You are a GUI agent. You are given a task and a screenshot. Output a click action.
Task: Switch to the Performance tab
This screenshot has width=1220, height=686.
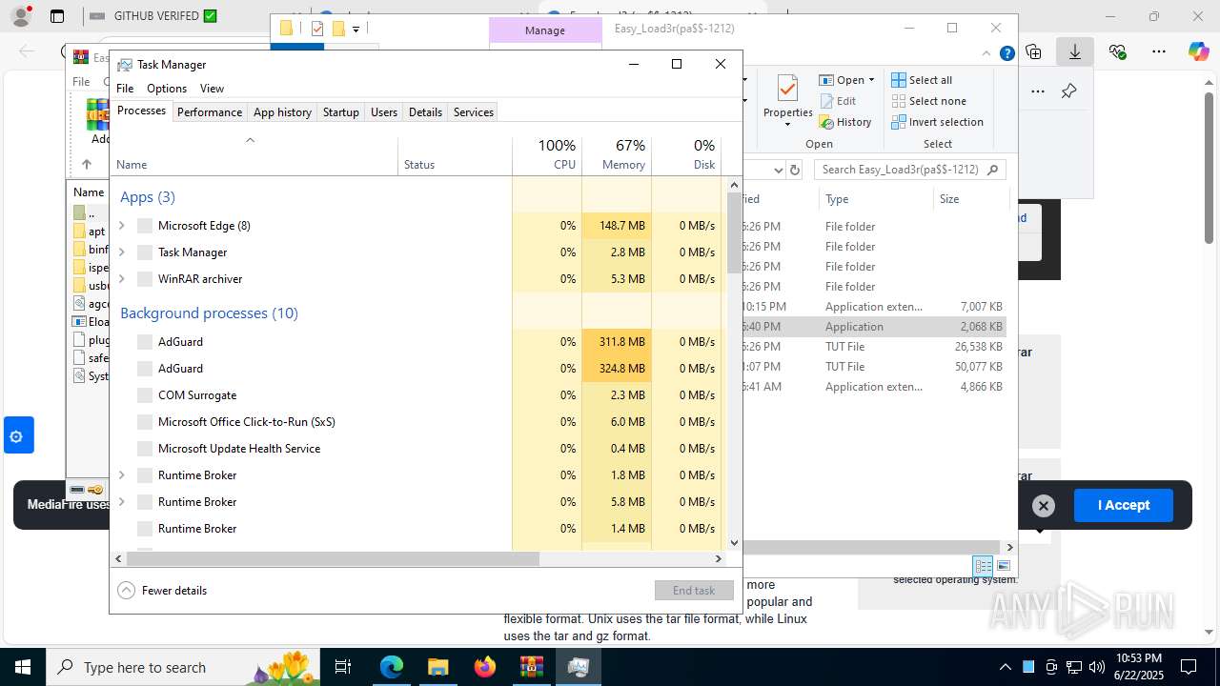click(x=210, y=112)
